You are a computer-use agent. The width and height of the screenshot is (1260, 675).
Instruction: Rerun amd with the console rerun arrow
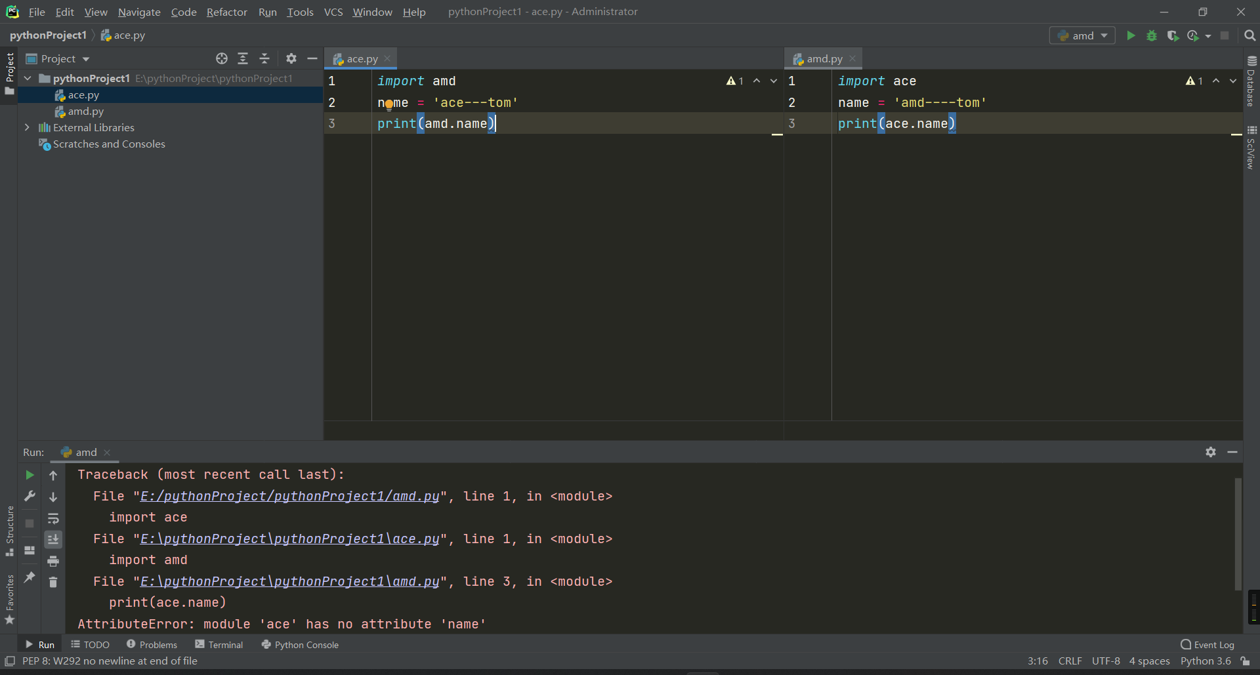click(x=30, y=475)
